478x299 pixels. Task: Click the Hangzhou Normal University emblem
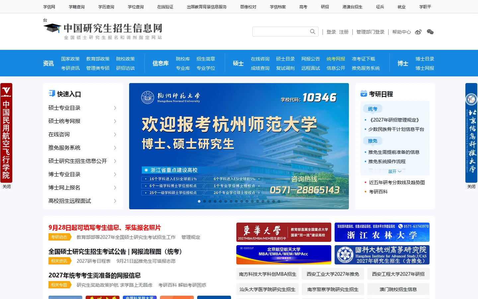tap(148, 97)
